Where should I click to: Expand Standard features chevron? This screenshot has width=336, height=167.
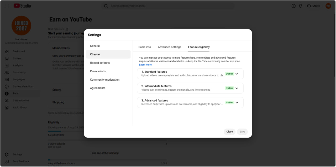pos(237,74)
